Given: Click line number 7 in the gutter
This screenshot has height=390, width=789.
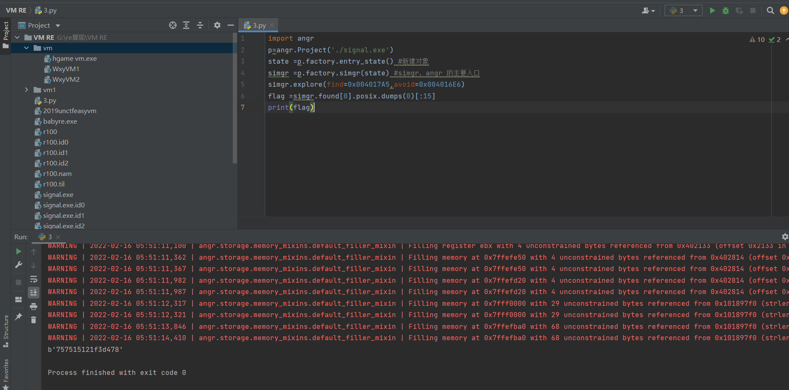Looking at the screenshot, I should (242, 107).
